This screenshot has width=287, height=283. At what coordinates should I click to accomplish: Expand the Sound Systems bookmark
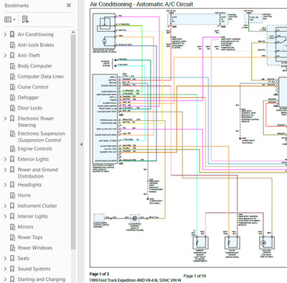5,269
